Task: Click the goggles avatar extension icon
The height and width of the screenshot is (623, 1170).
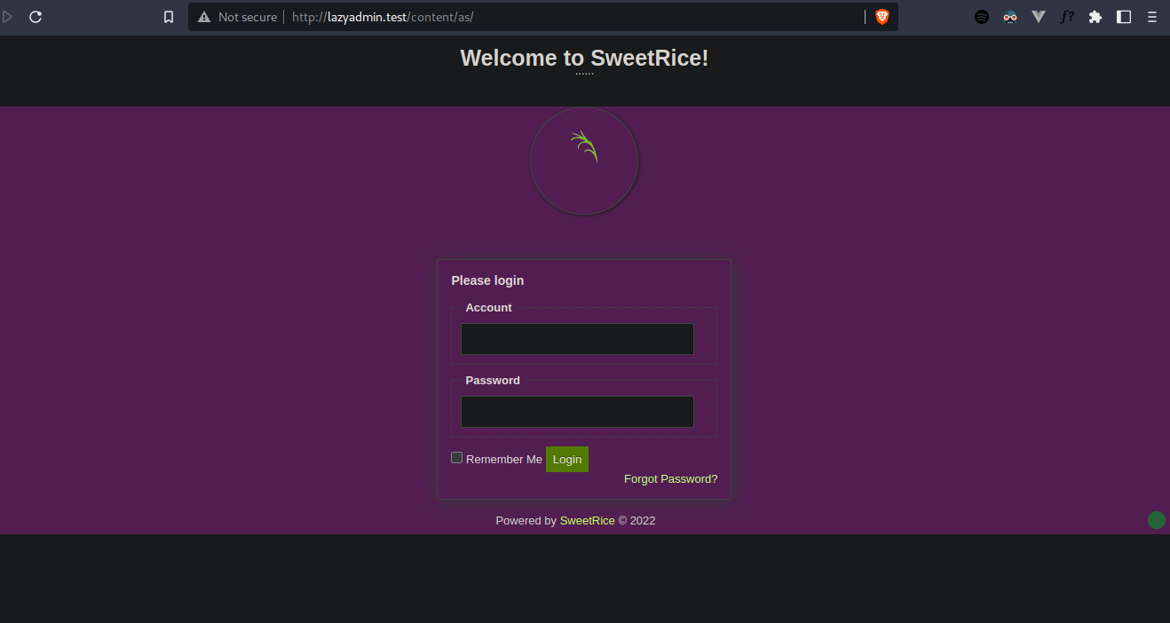Action: [1010, 17]
